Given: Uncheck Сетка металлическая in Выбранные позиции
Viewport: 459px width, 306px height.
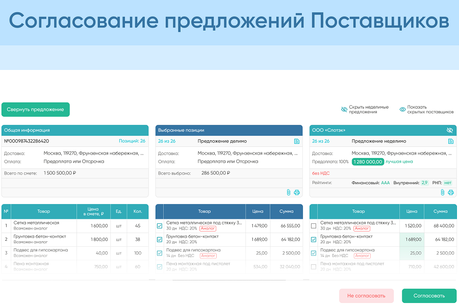Looking at the screenshot, I should (x=160, y=226).
